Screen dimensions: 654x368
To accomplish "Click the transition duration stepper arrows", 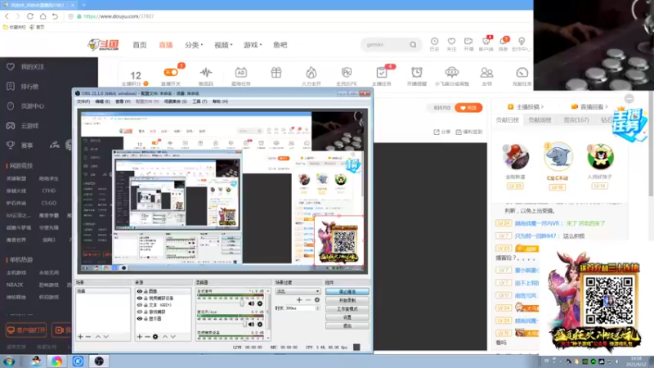I will pyautogui.click(x=318, y=308).
